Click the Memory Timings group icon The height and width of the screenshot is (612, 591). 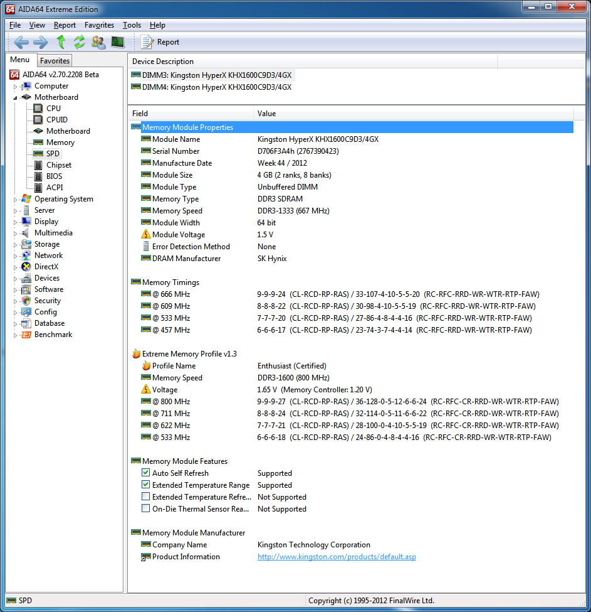[136, 281]
